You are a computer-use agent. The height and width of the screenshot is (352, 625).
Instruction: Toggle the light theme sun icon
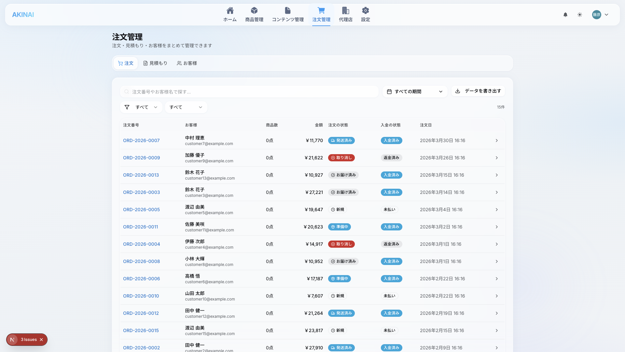(x=580, y=15)
